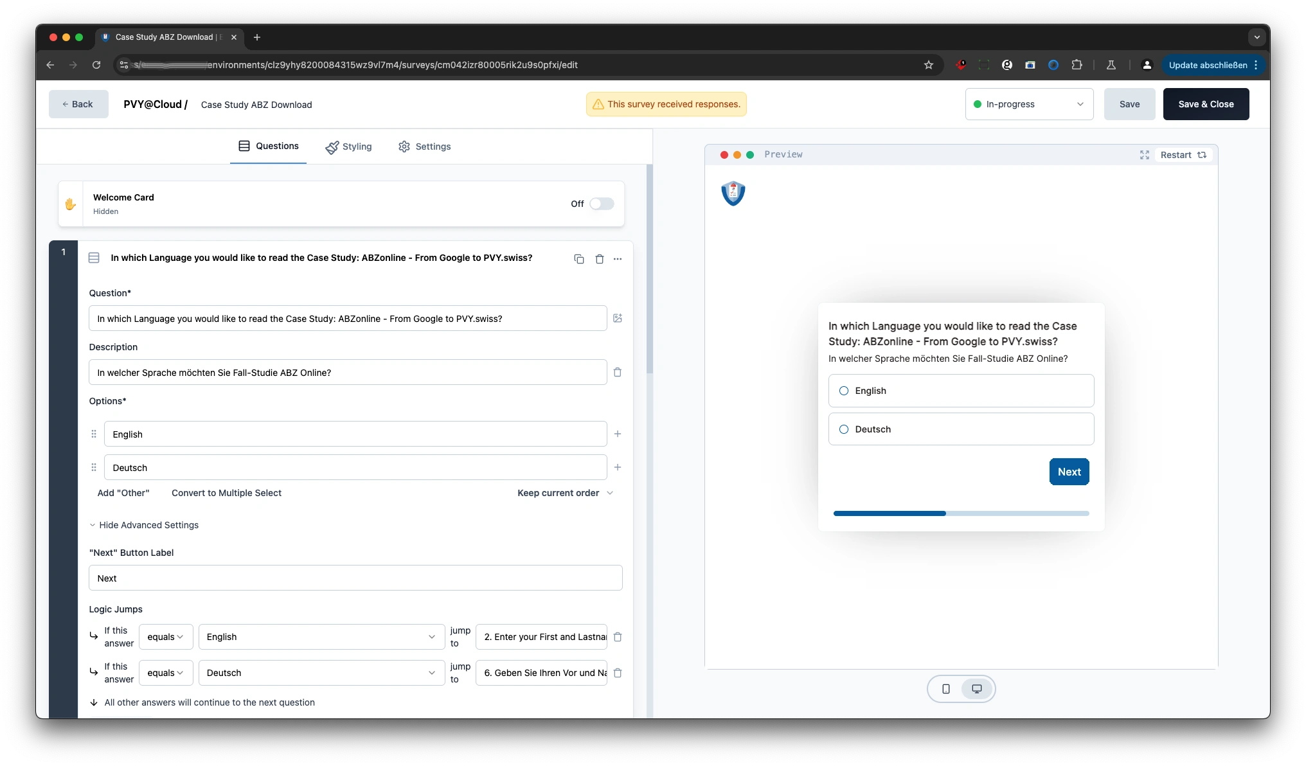Screen dimensions: 1306x766
Task: Click the Welcome Card hand icon
Action: pyautogui.click(x=71, y=204)
